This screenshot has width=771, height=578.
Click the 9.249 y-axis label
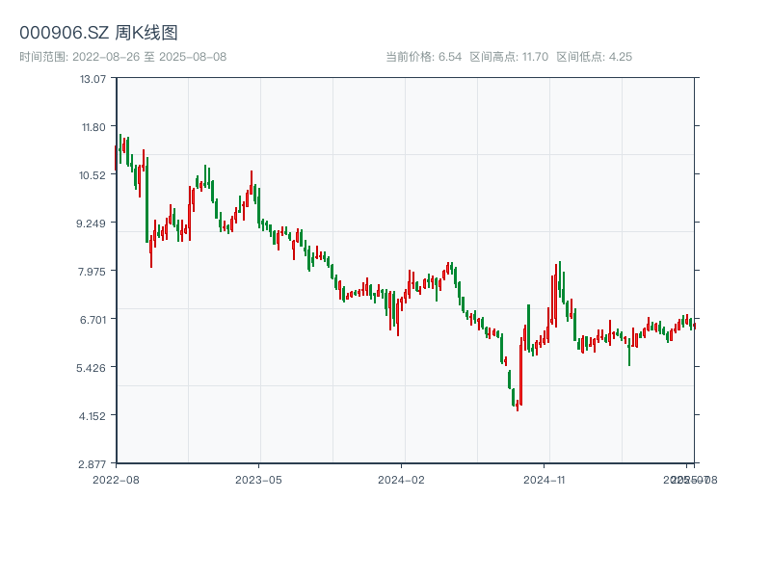tap(93, 223)
